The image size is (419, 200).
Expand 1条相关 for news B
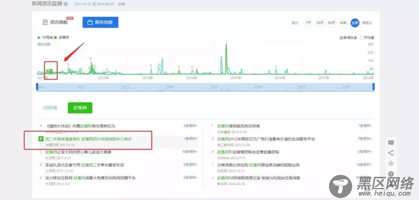(190, 139)
